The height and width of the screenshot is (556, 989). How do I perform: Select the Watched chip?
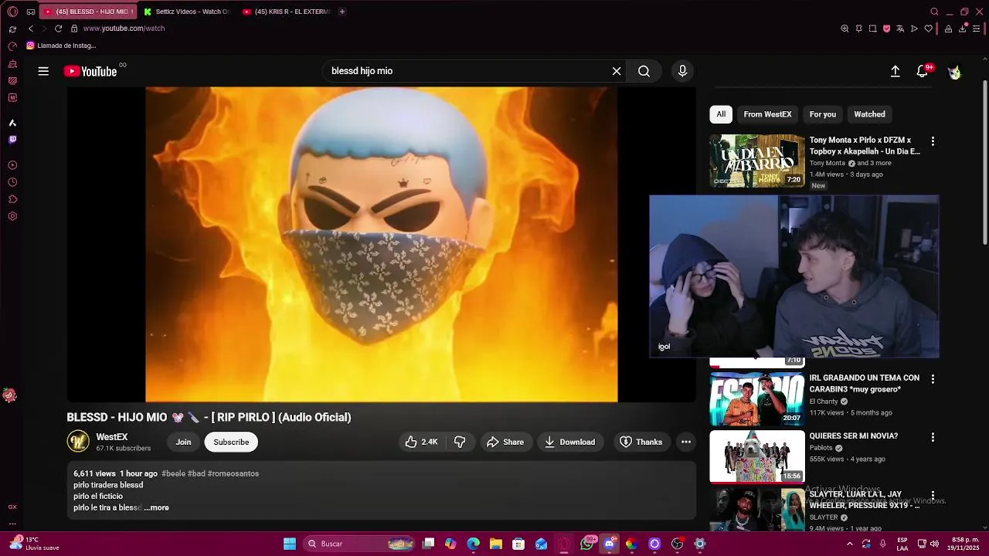tap(869, 114)
